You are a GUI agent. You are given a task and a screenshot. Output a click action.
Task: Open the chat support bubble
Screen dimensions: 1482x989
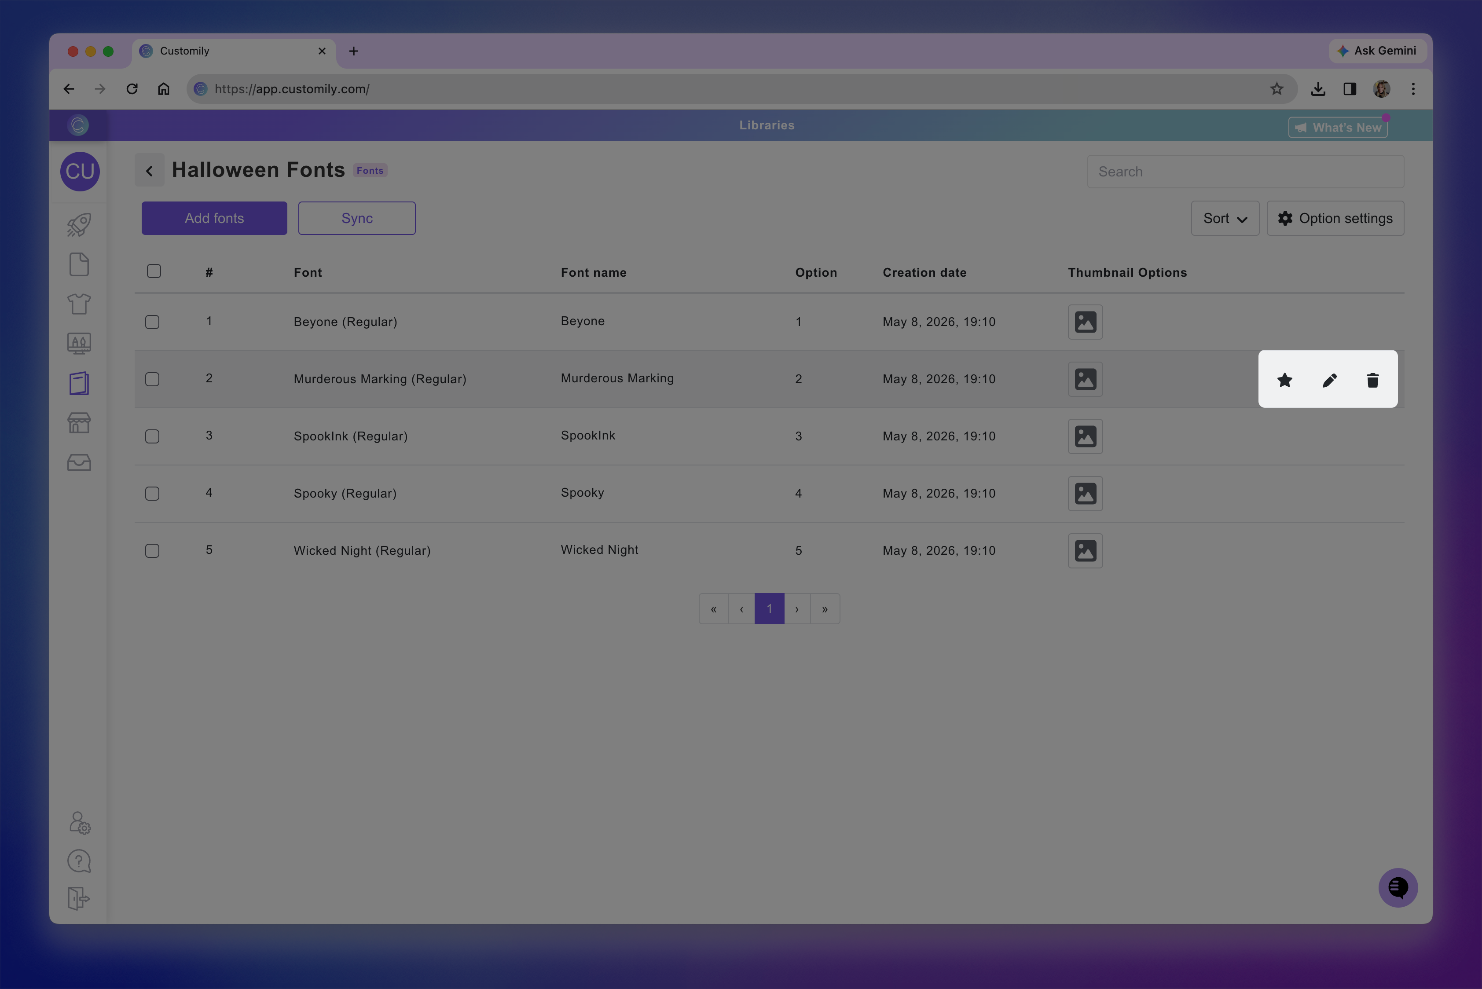point(1398,887)
